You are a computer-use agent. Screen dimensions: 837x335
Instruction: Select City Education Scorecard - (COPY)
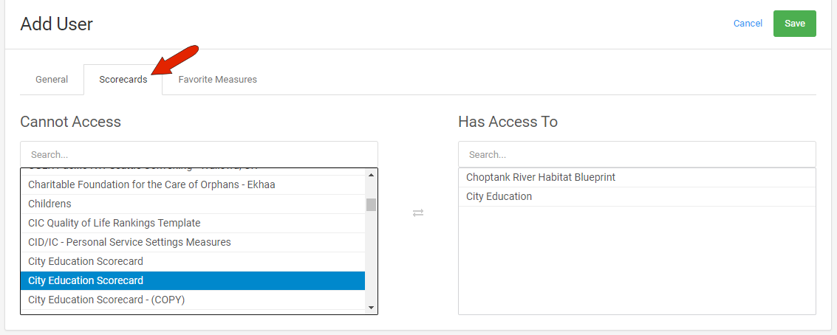click(106, 300)
